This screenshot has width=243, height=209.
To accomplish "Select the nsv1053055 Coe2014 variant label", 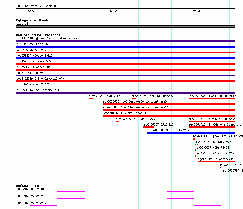I will [33, 44].
